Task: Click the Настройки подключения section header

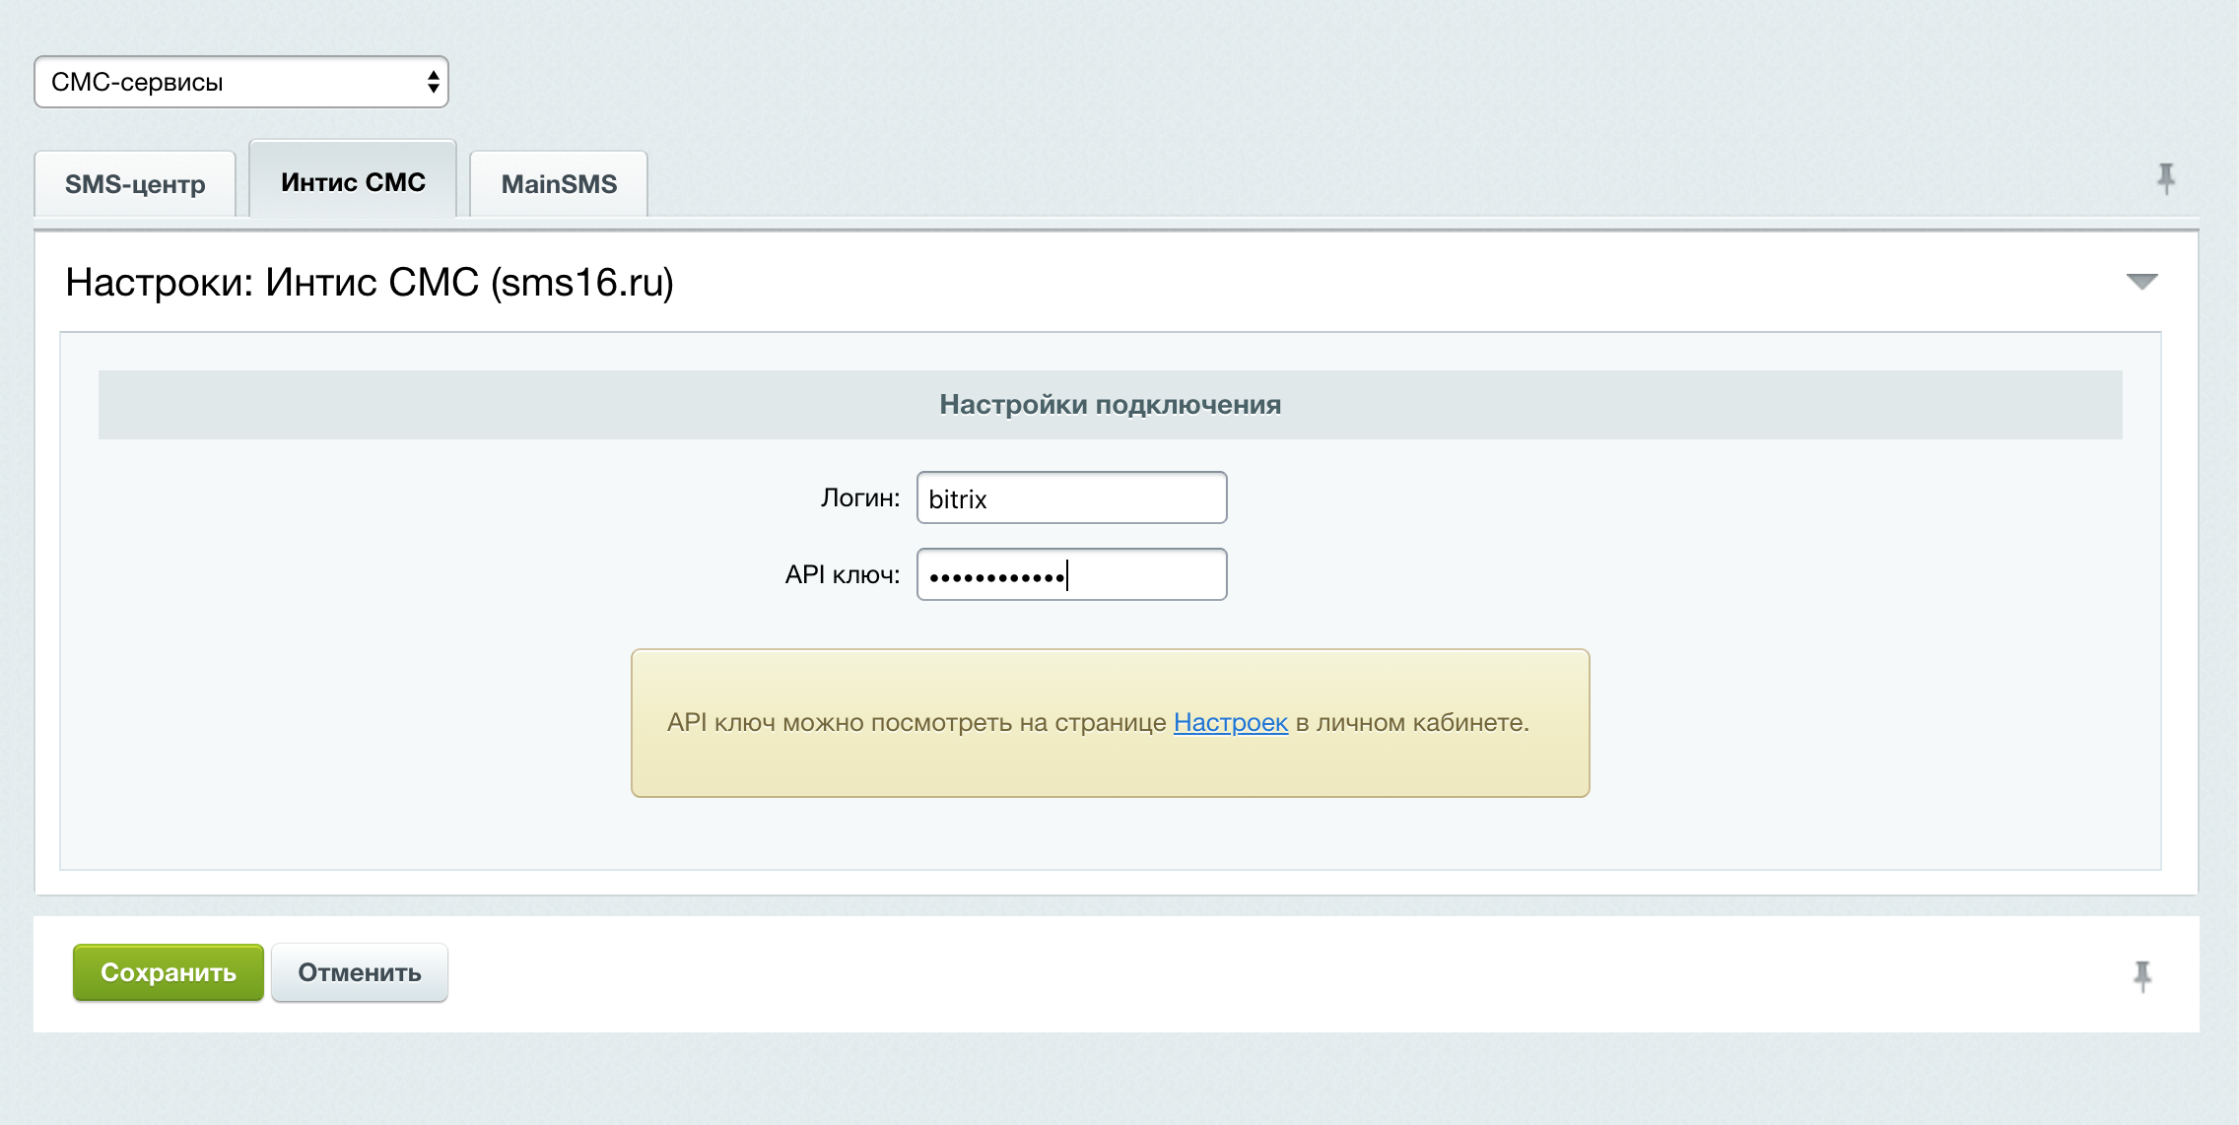Action: click(x=1110, y=405)
